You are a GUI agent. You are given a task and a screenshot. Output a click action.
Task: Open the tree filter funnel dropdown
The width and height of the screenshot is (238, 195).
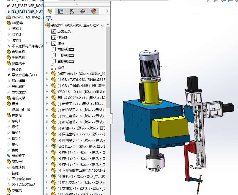coord(49,19)
